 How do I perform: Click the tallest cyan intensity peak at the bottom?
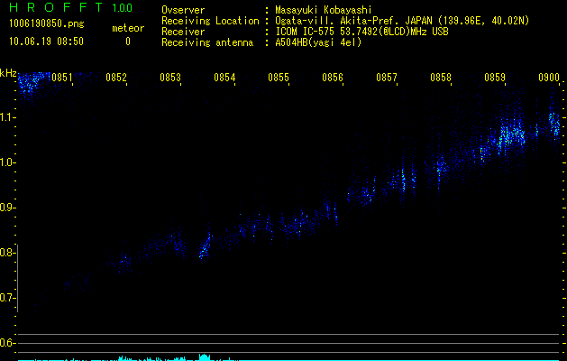click(205, 357)
